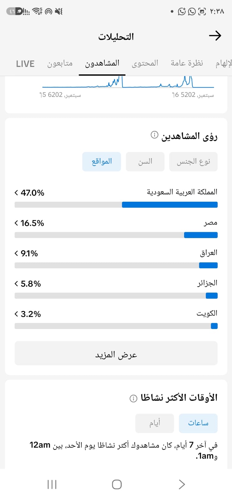Tap the back arrow beside التحليلات
The height and width of the screenshot is (498, 232).
click(215, 36)
